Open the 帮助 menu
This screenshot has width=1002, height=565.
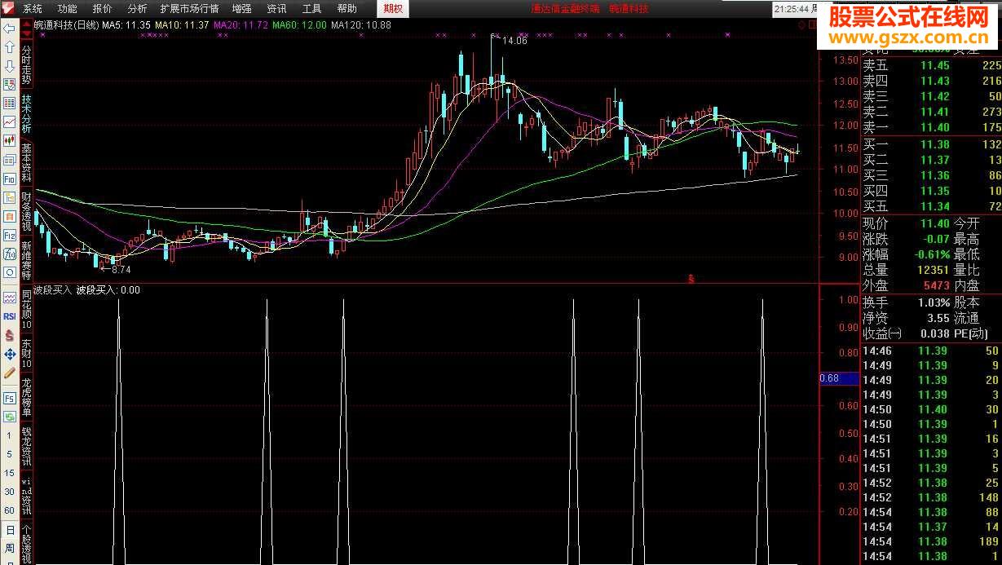point(347,9)
